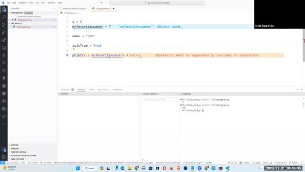Open Microsoft Edge from taskbar

pos(122,168)
